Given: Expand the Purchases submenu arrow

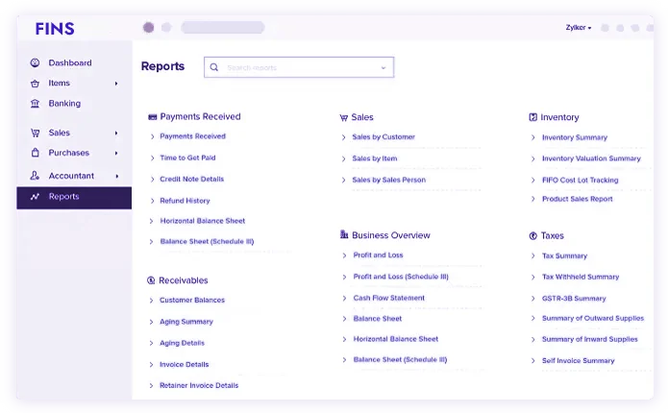Looking at the screenshot, I should tap(116, 154).
